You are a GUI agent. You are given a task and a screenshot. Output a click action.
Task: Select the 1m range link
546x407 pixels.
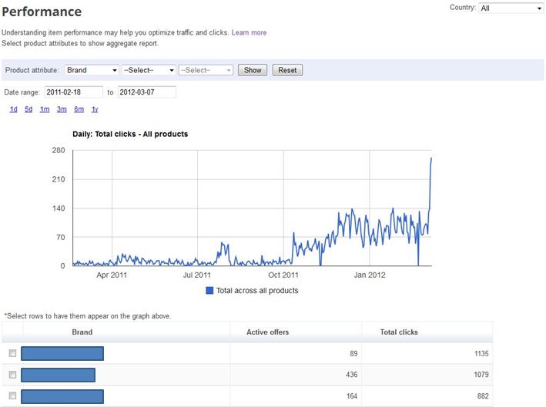(x=45, y=109)
